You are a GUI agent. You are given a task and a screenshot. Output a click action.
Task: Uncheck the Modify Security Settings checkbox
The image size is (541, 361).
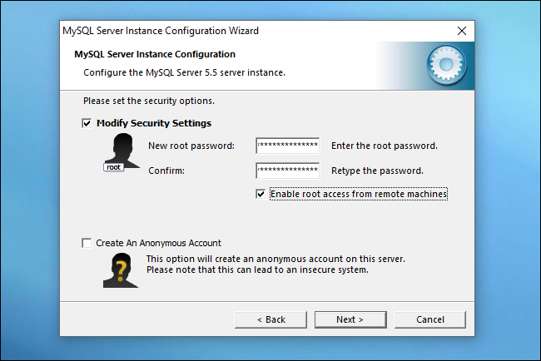point(87,123)
